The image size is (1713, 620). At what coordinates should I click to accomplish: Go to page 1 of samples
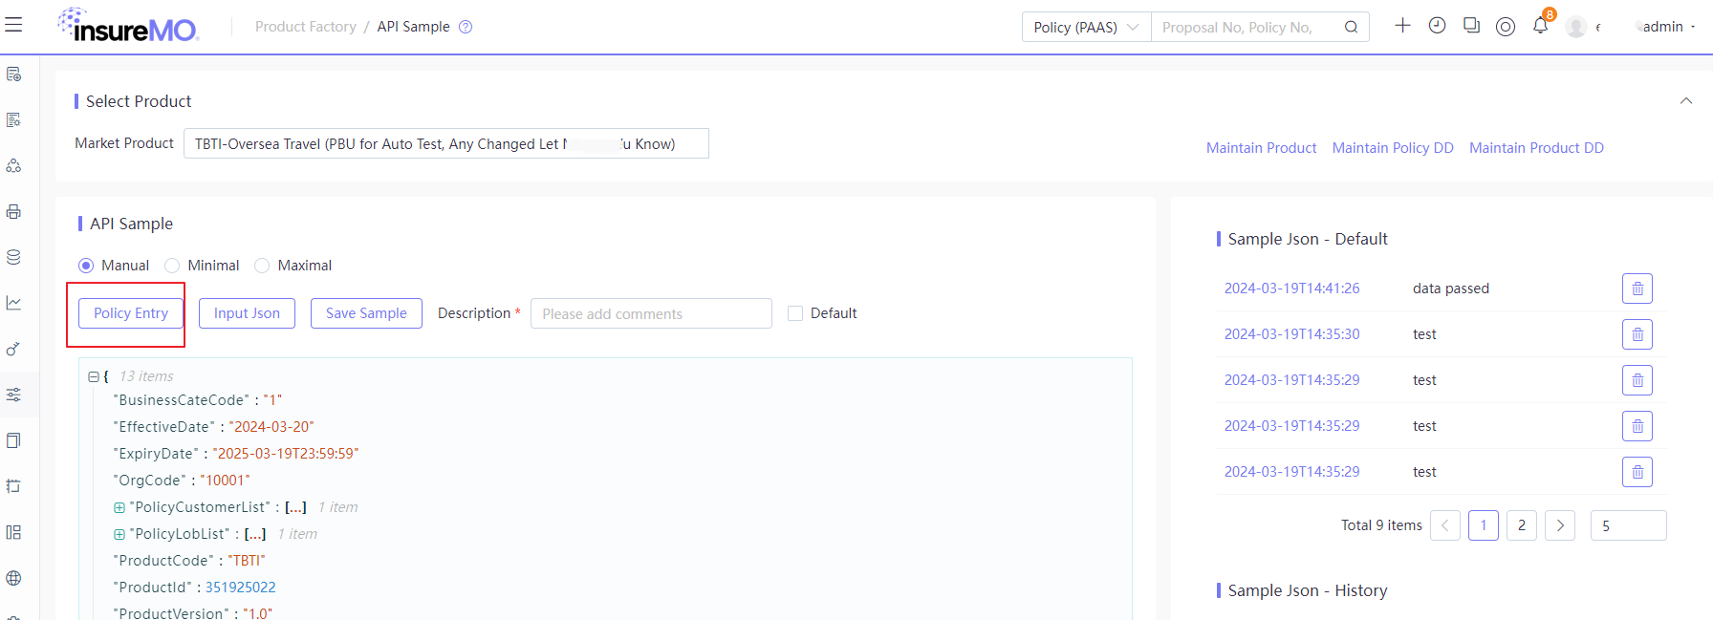[1484, 525]
